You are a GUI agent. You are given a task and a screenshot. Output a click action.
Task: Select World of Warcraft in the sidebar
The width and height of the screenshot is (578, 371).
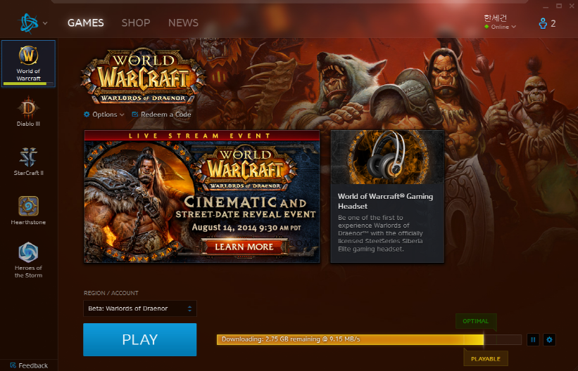click(x=28, y=63)
